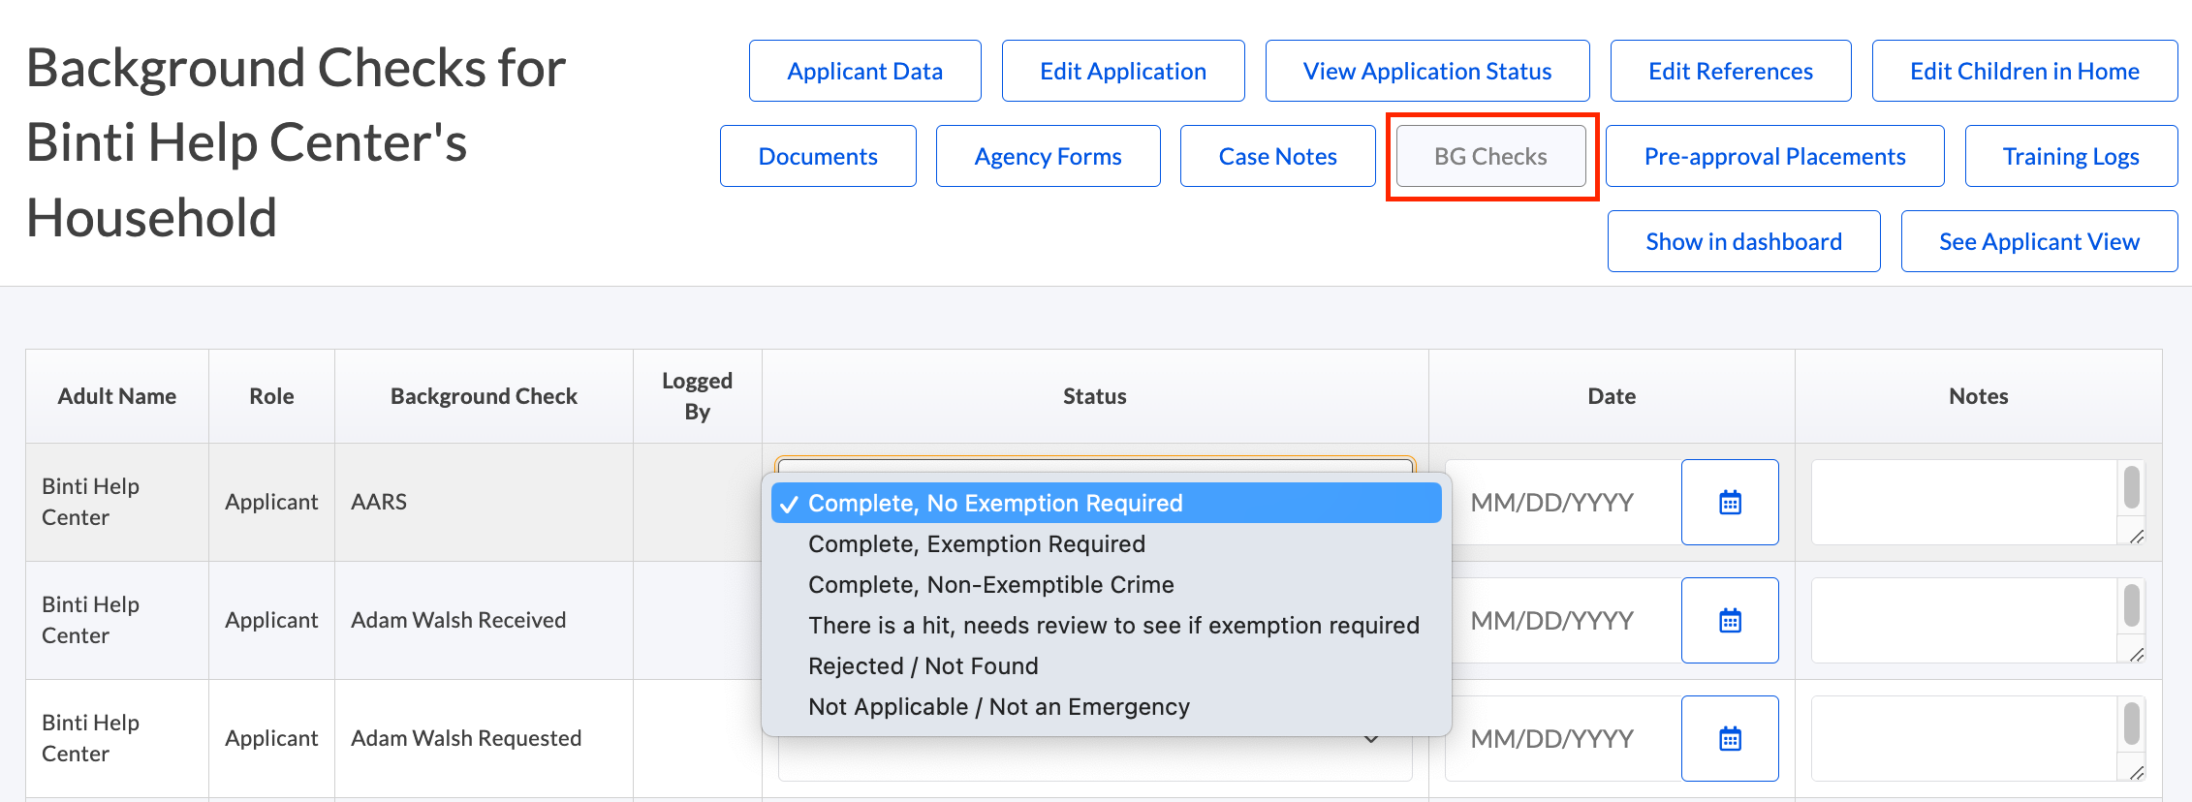
Task: Expand Adam Walsh Requested status dropdown chevron
Action: coord(1371,740)
